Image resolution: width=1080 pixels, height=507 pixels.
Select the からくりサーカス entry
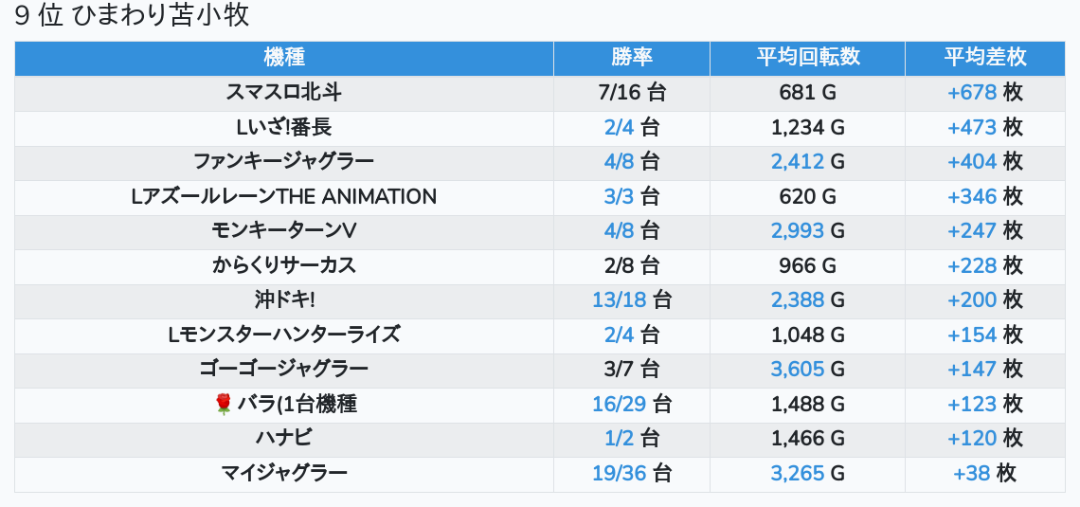pyautogui.click(x=284, y=265)
